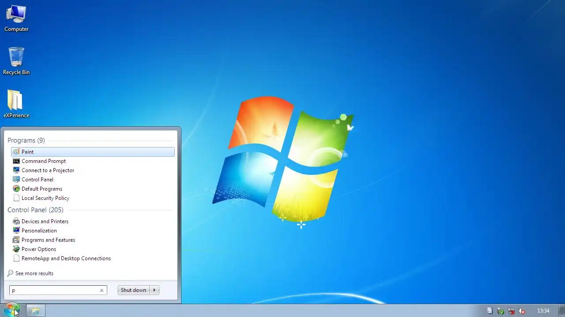This screenshot has height=317, width=565.
Task: Click the Local Security Policy icon
Action: coord(16,198)
